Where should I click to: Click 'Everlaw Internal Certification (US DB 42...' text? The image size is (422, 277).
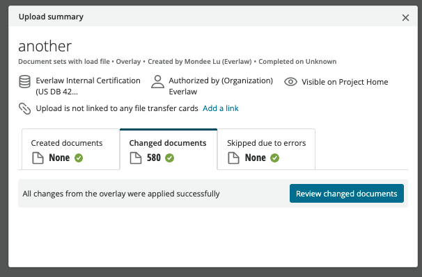point(88,86)
